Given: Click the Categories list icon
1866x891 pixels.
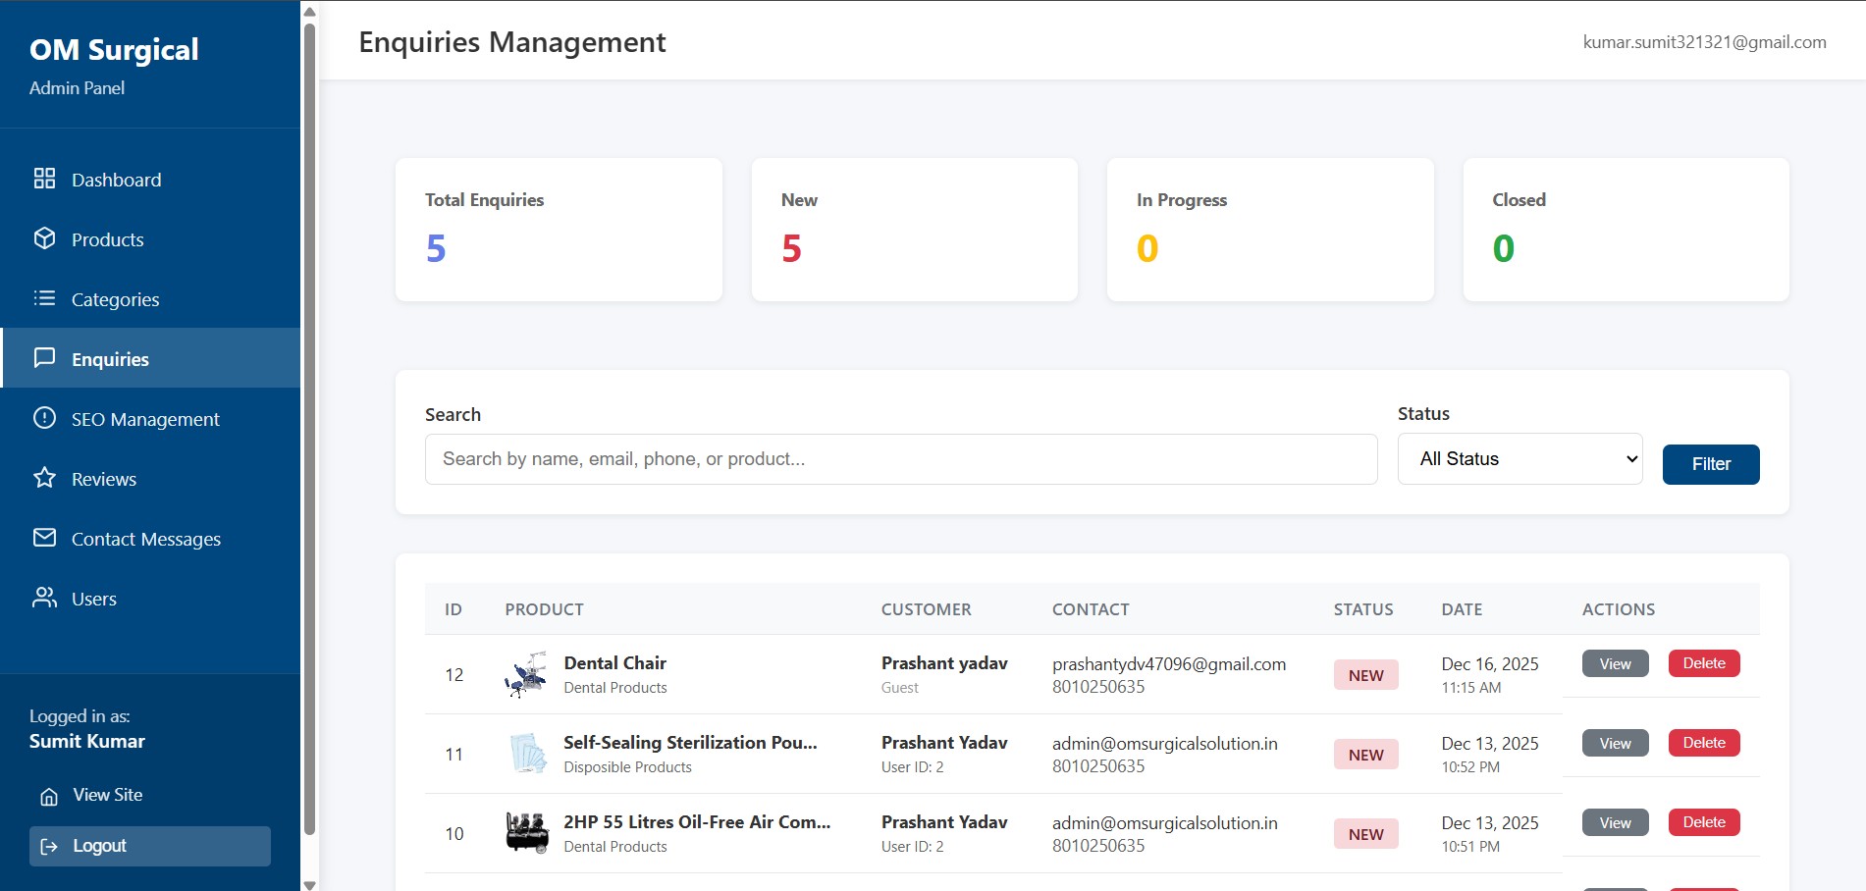Looking at the screenshot, I should [44, 298].
